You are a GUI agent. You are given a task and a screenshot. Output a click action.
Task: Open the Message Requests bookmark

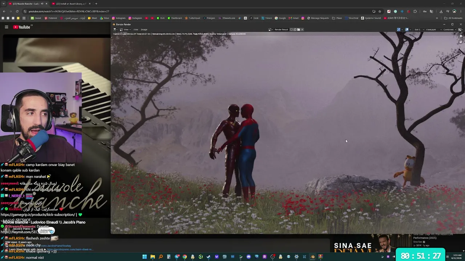pyautogui.click(x=318, y=18)
